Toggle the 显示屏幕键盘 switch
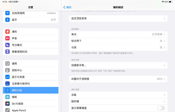 (161, 108)
